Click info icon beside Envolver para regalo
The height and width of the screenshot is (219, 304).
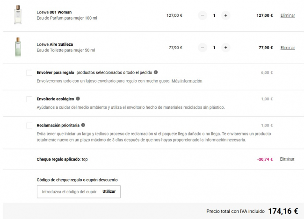pyautogui.click(x=156, y=72)
